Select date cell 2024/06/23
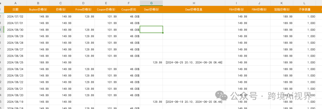This screenshot has width=322, height=109. [15, 75]
